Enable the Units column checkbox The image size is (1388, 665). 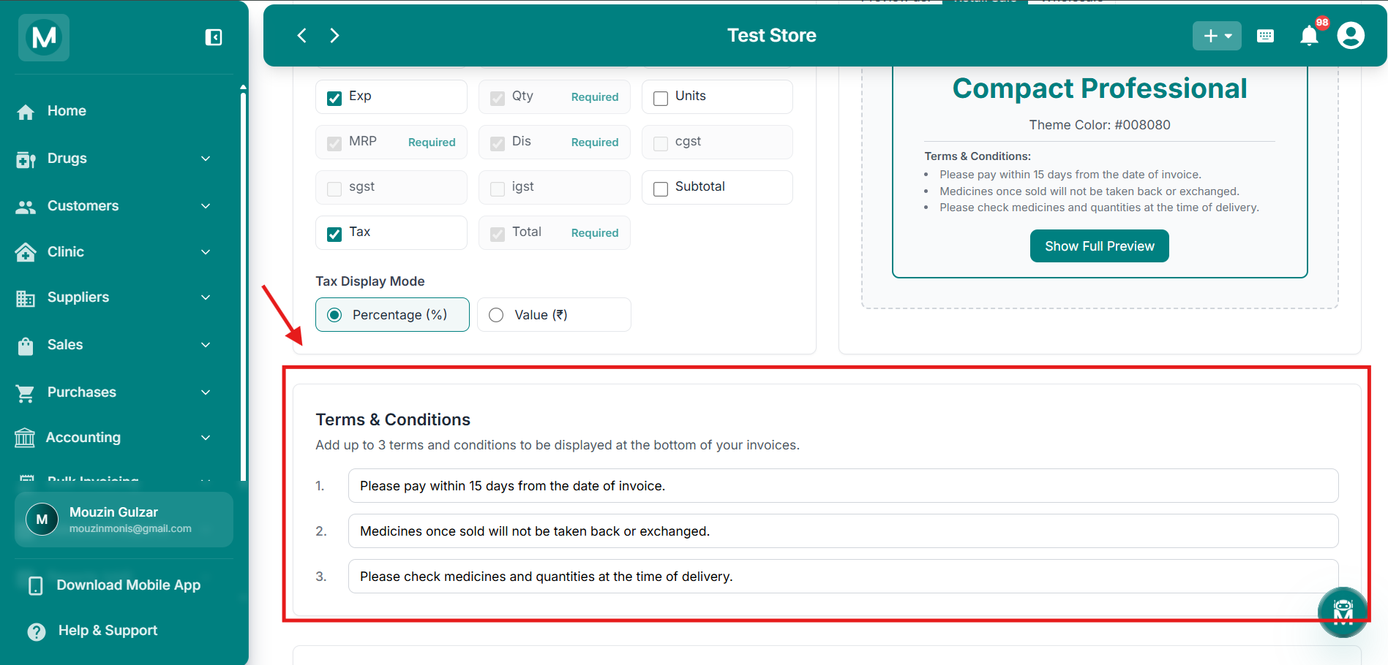661,98
